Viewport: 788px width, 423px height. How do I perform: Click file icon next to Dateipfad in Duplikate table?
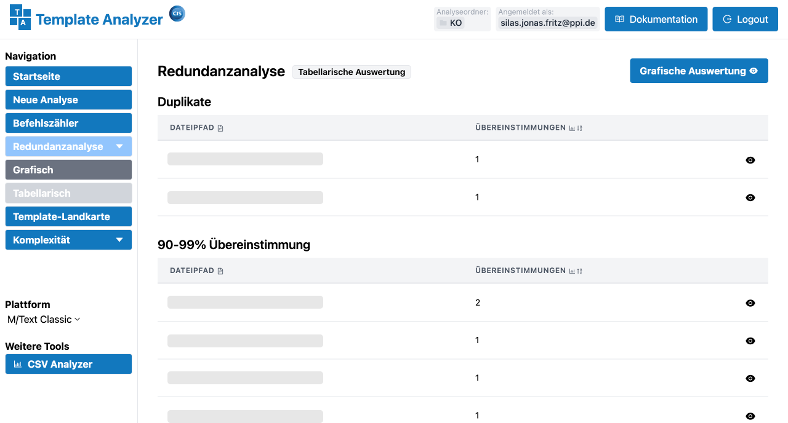click(220, 128)
